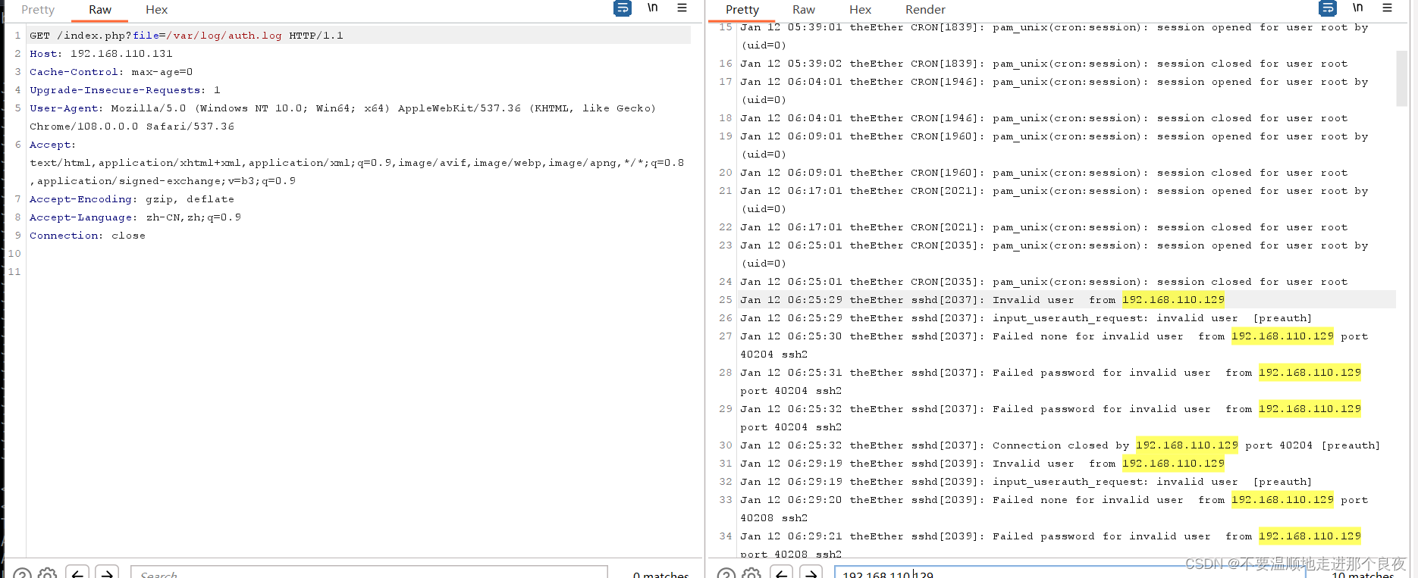Click the Cache-Control: max-age=0 header

click(x=111, y=72)
